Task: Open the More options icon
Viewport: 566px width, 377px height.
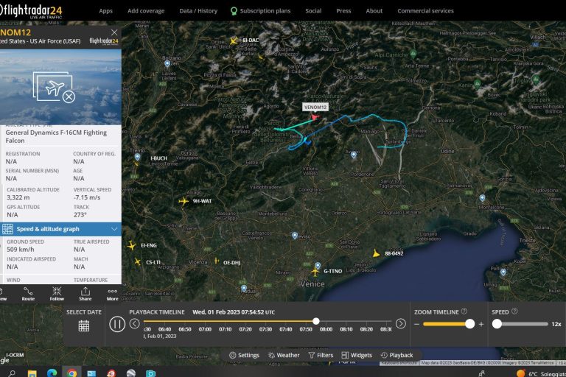Action: tap(112, 293)
